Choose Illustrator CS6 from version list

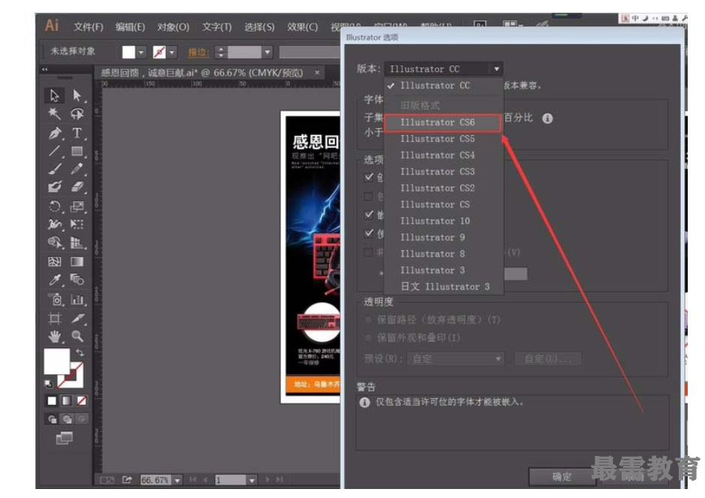pyautogui.click(x=443, y=122)
